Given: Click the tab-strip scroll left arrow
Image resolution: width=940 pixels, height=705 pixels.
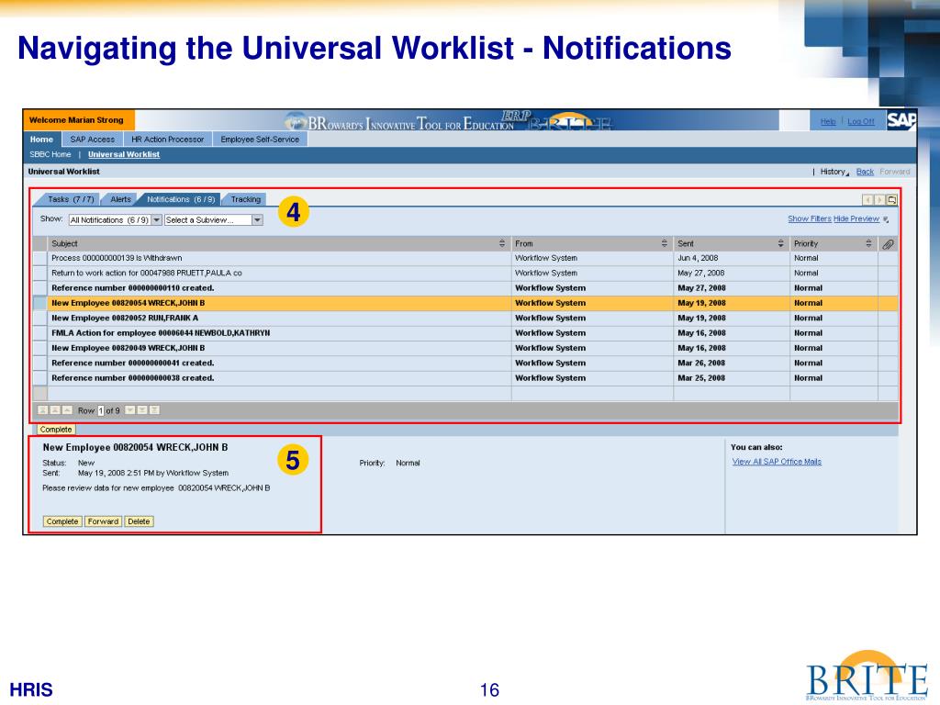Looking at the screenshot, I should [867, 199].
